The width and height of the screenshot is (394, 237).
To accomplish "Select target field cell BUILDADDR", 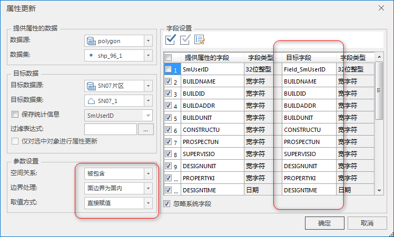I will (x=309, y=105).
